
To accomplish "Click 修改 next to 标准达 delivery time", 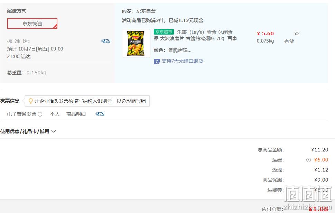I will tap(106, 41).
